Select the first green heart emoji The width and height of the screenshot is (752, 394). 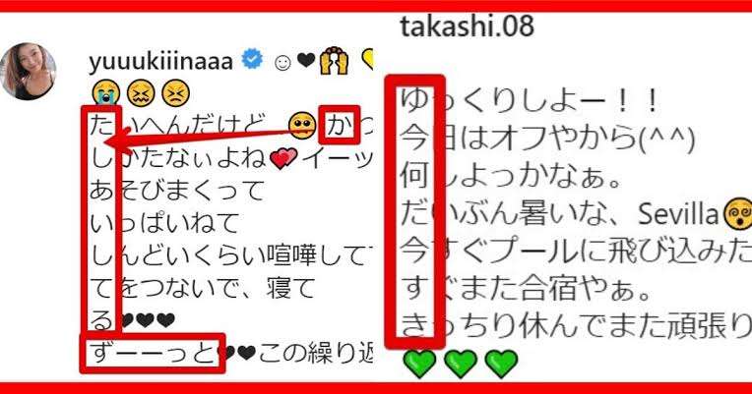(420, 364)
